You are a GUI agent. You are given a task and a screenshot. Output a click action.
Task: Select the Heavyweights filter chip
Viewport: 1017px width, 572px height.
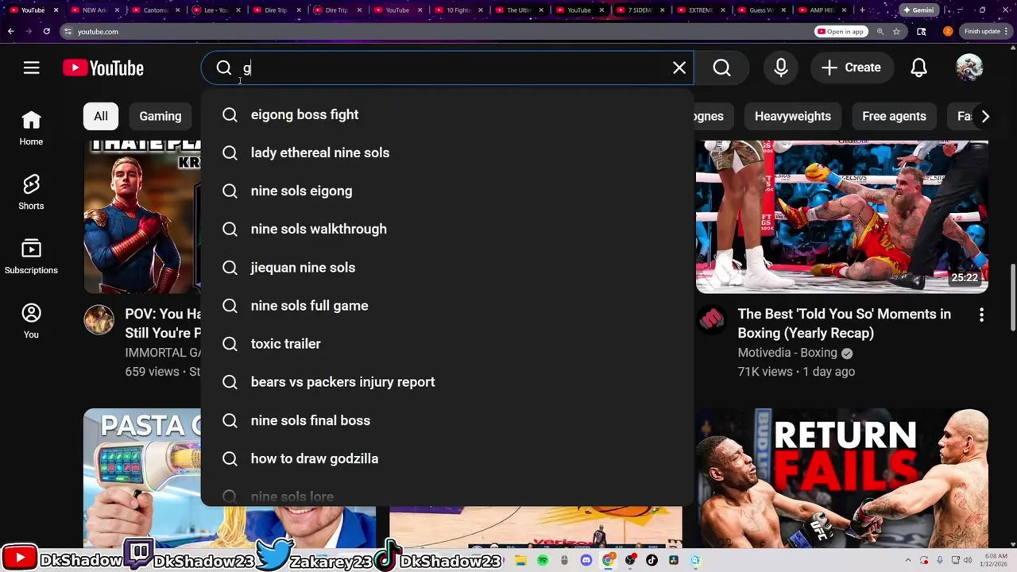coord(792,116)
